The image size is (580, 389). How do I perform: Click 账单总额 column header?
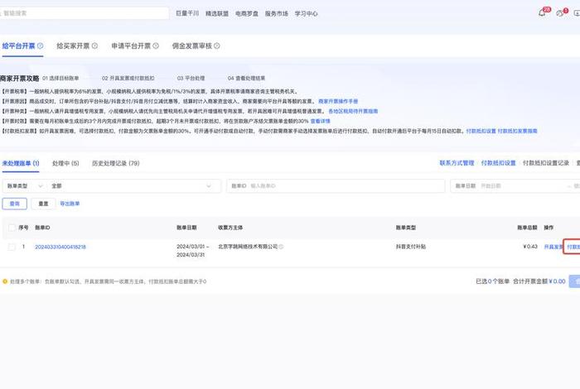[527, 228]
